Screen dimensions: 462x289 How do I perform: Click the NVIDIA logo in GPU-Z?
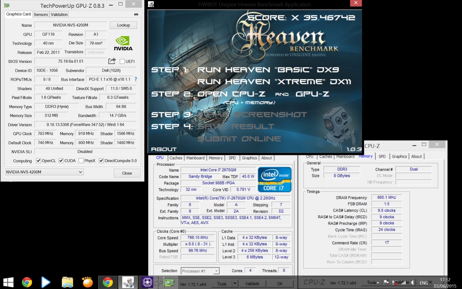coord(123,43)
